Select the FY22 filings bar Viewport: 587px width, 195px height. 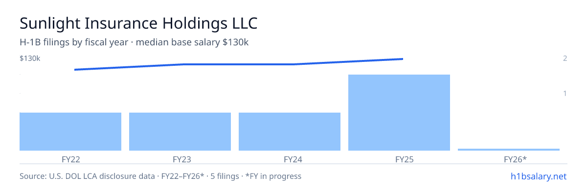(70, 132)
